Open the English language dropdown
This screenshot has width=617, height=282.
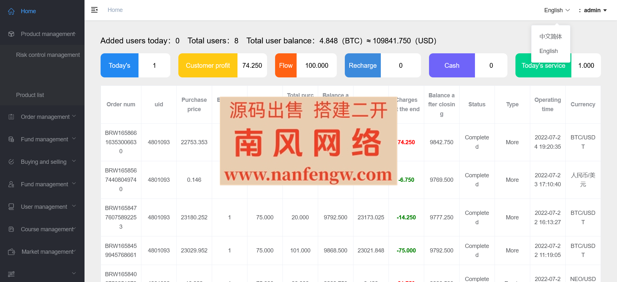[557, 10]
